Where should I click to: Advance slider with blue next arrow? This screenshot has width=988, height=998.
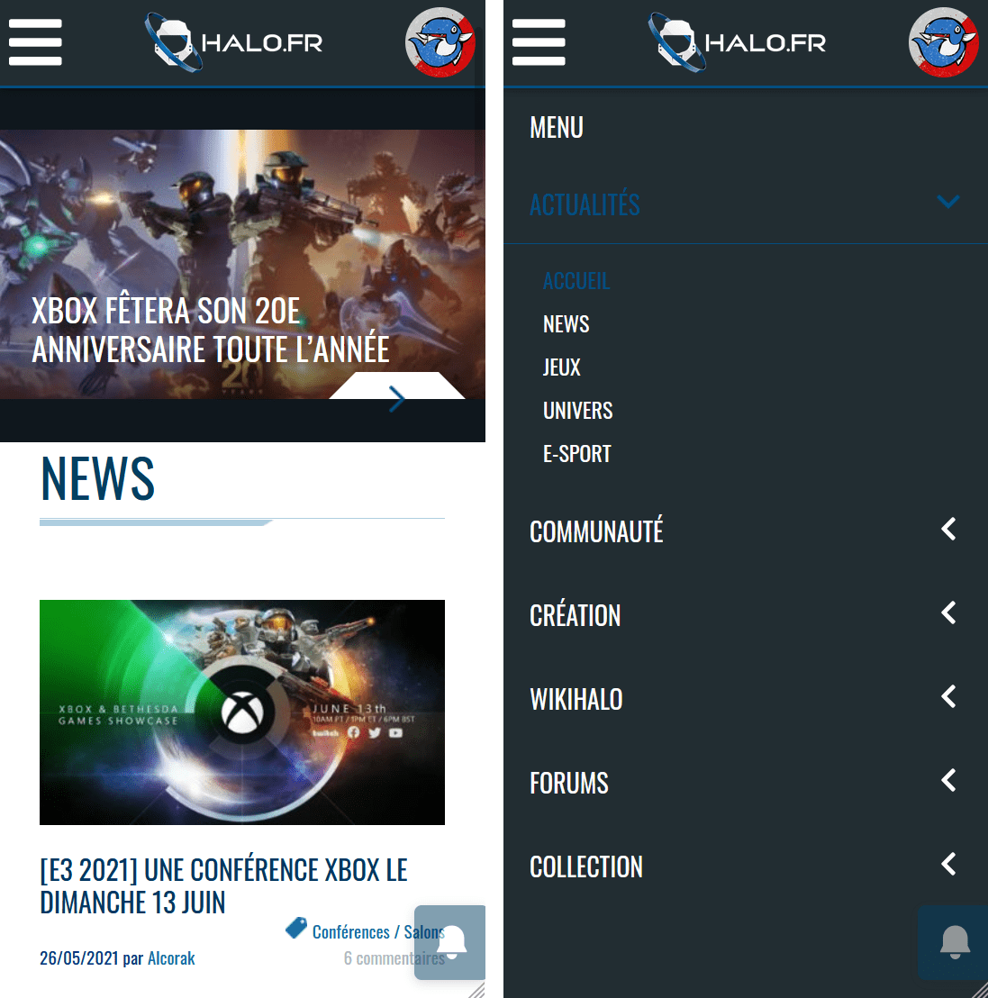[x=396, y=398]
